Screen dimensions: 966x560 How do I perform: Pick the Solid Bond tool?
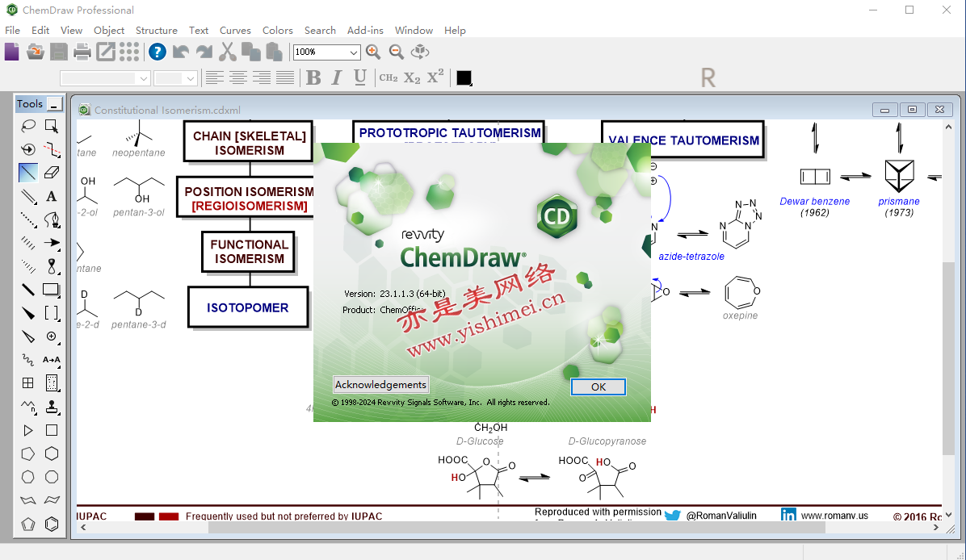tap(28, 173)
